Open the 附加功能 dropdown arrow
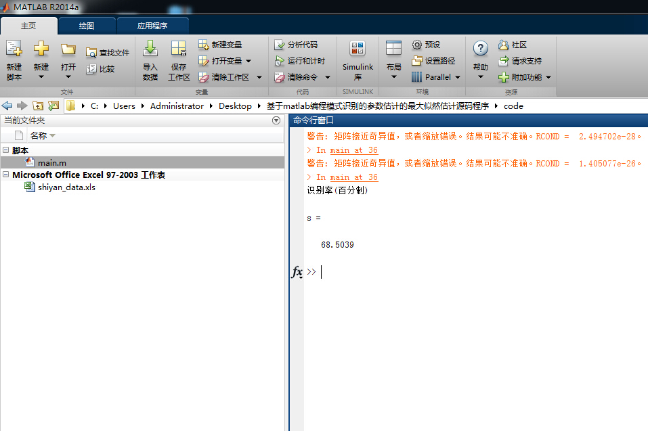Image resolution: width=648 pixels, height=431 pixels. [x=548, y=77]
